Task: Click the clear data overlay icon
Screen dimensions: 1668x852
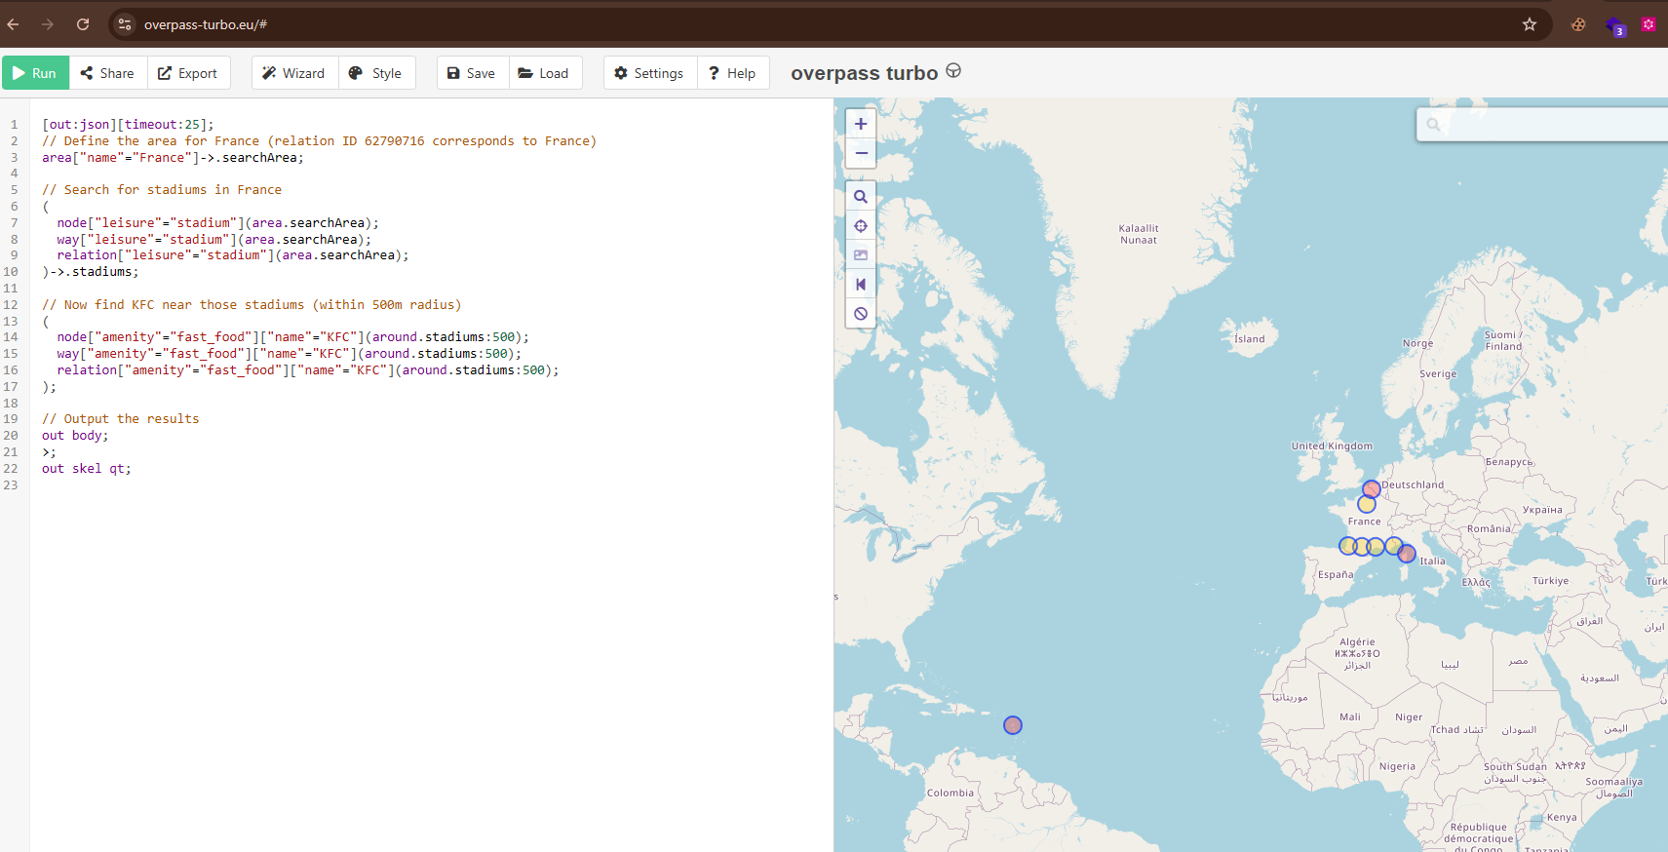Action: tap(861, 314)
